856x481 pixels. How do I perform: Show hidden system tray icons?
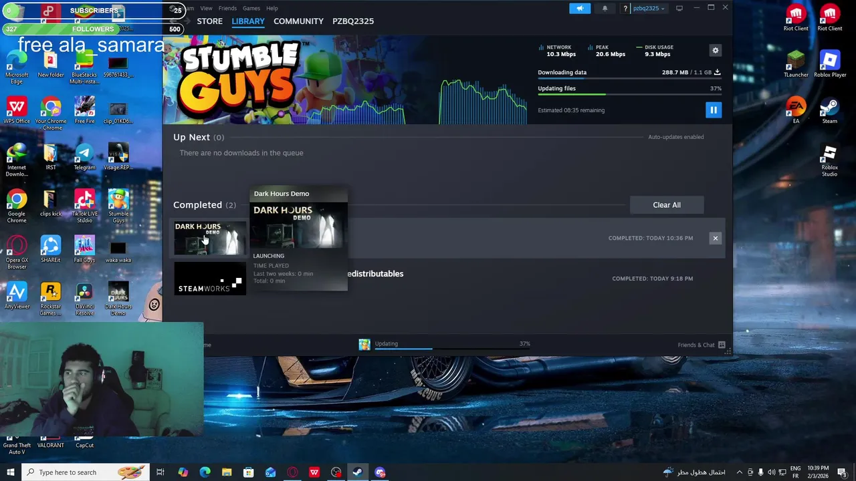click(739, 472)
